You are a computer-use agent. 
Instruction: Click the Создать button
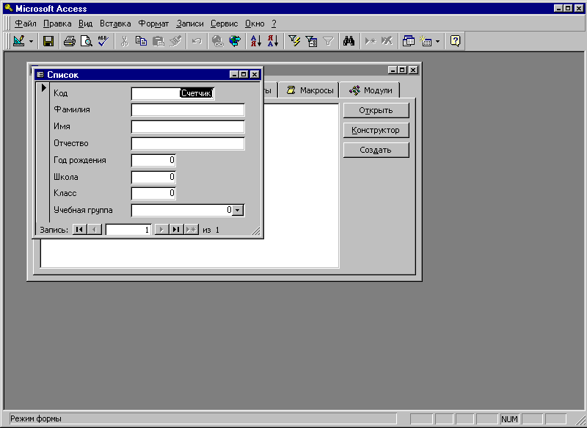pyautogui.click(x=376, y=150)
